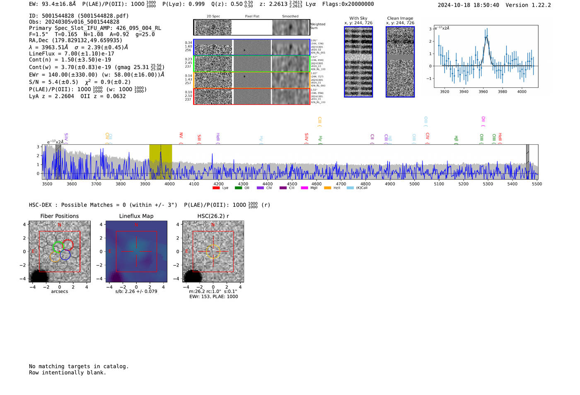Click the green fiber circle in Fiber Positions
The height and width of the screenshot is (395, 580).
pos(58,247)
